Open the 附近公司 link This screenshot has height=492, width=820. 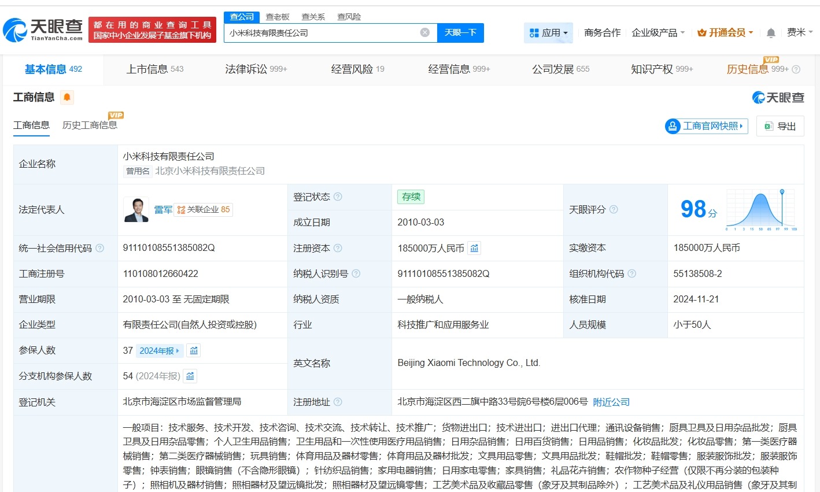611,402
